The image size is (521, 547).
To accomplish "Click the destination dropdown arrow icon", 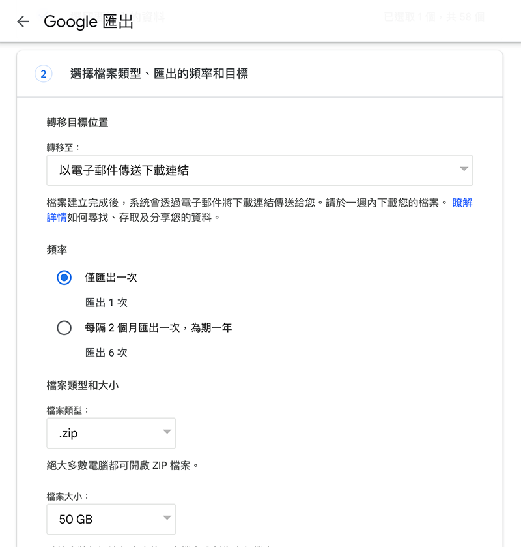I will (464, 169).
